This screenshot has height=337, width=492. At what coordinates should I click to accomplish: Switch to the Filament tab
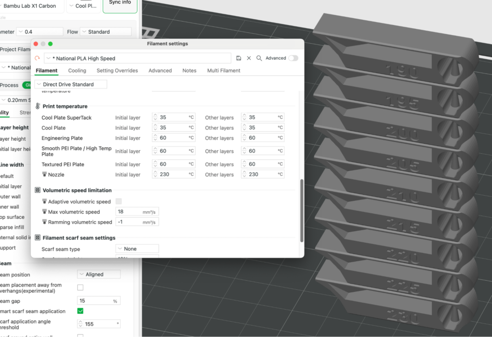(x=47, y=71)
